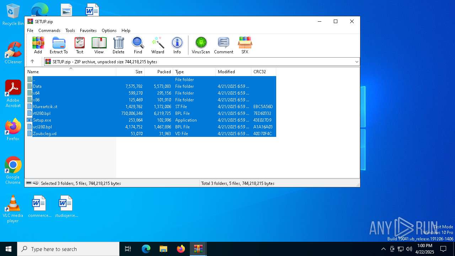Open the commerce Word document on desktop
This screenshot has width=455, height=256.
[39, 207]
